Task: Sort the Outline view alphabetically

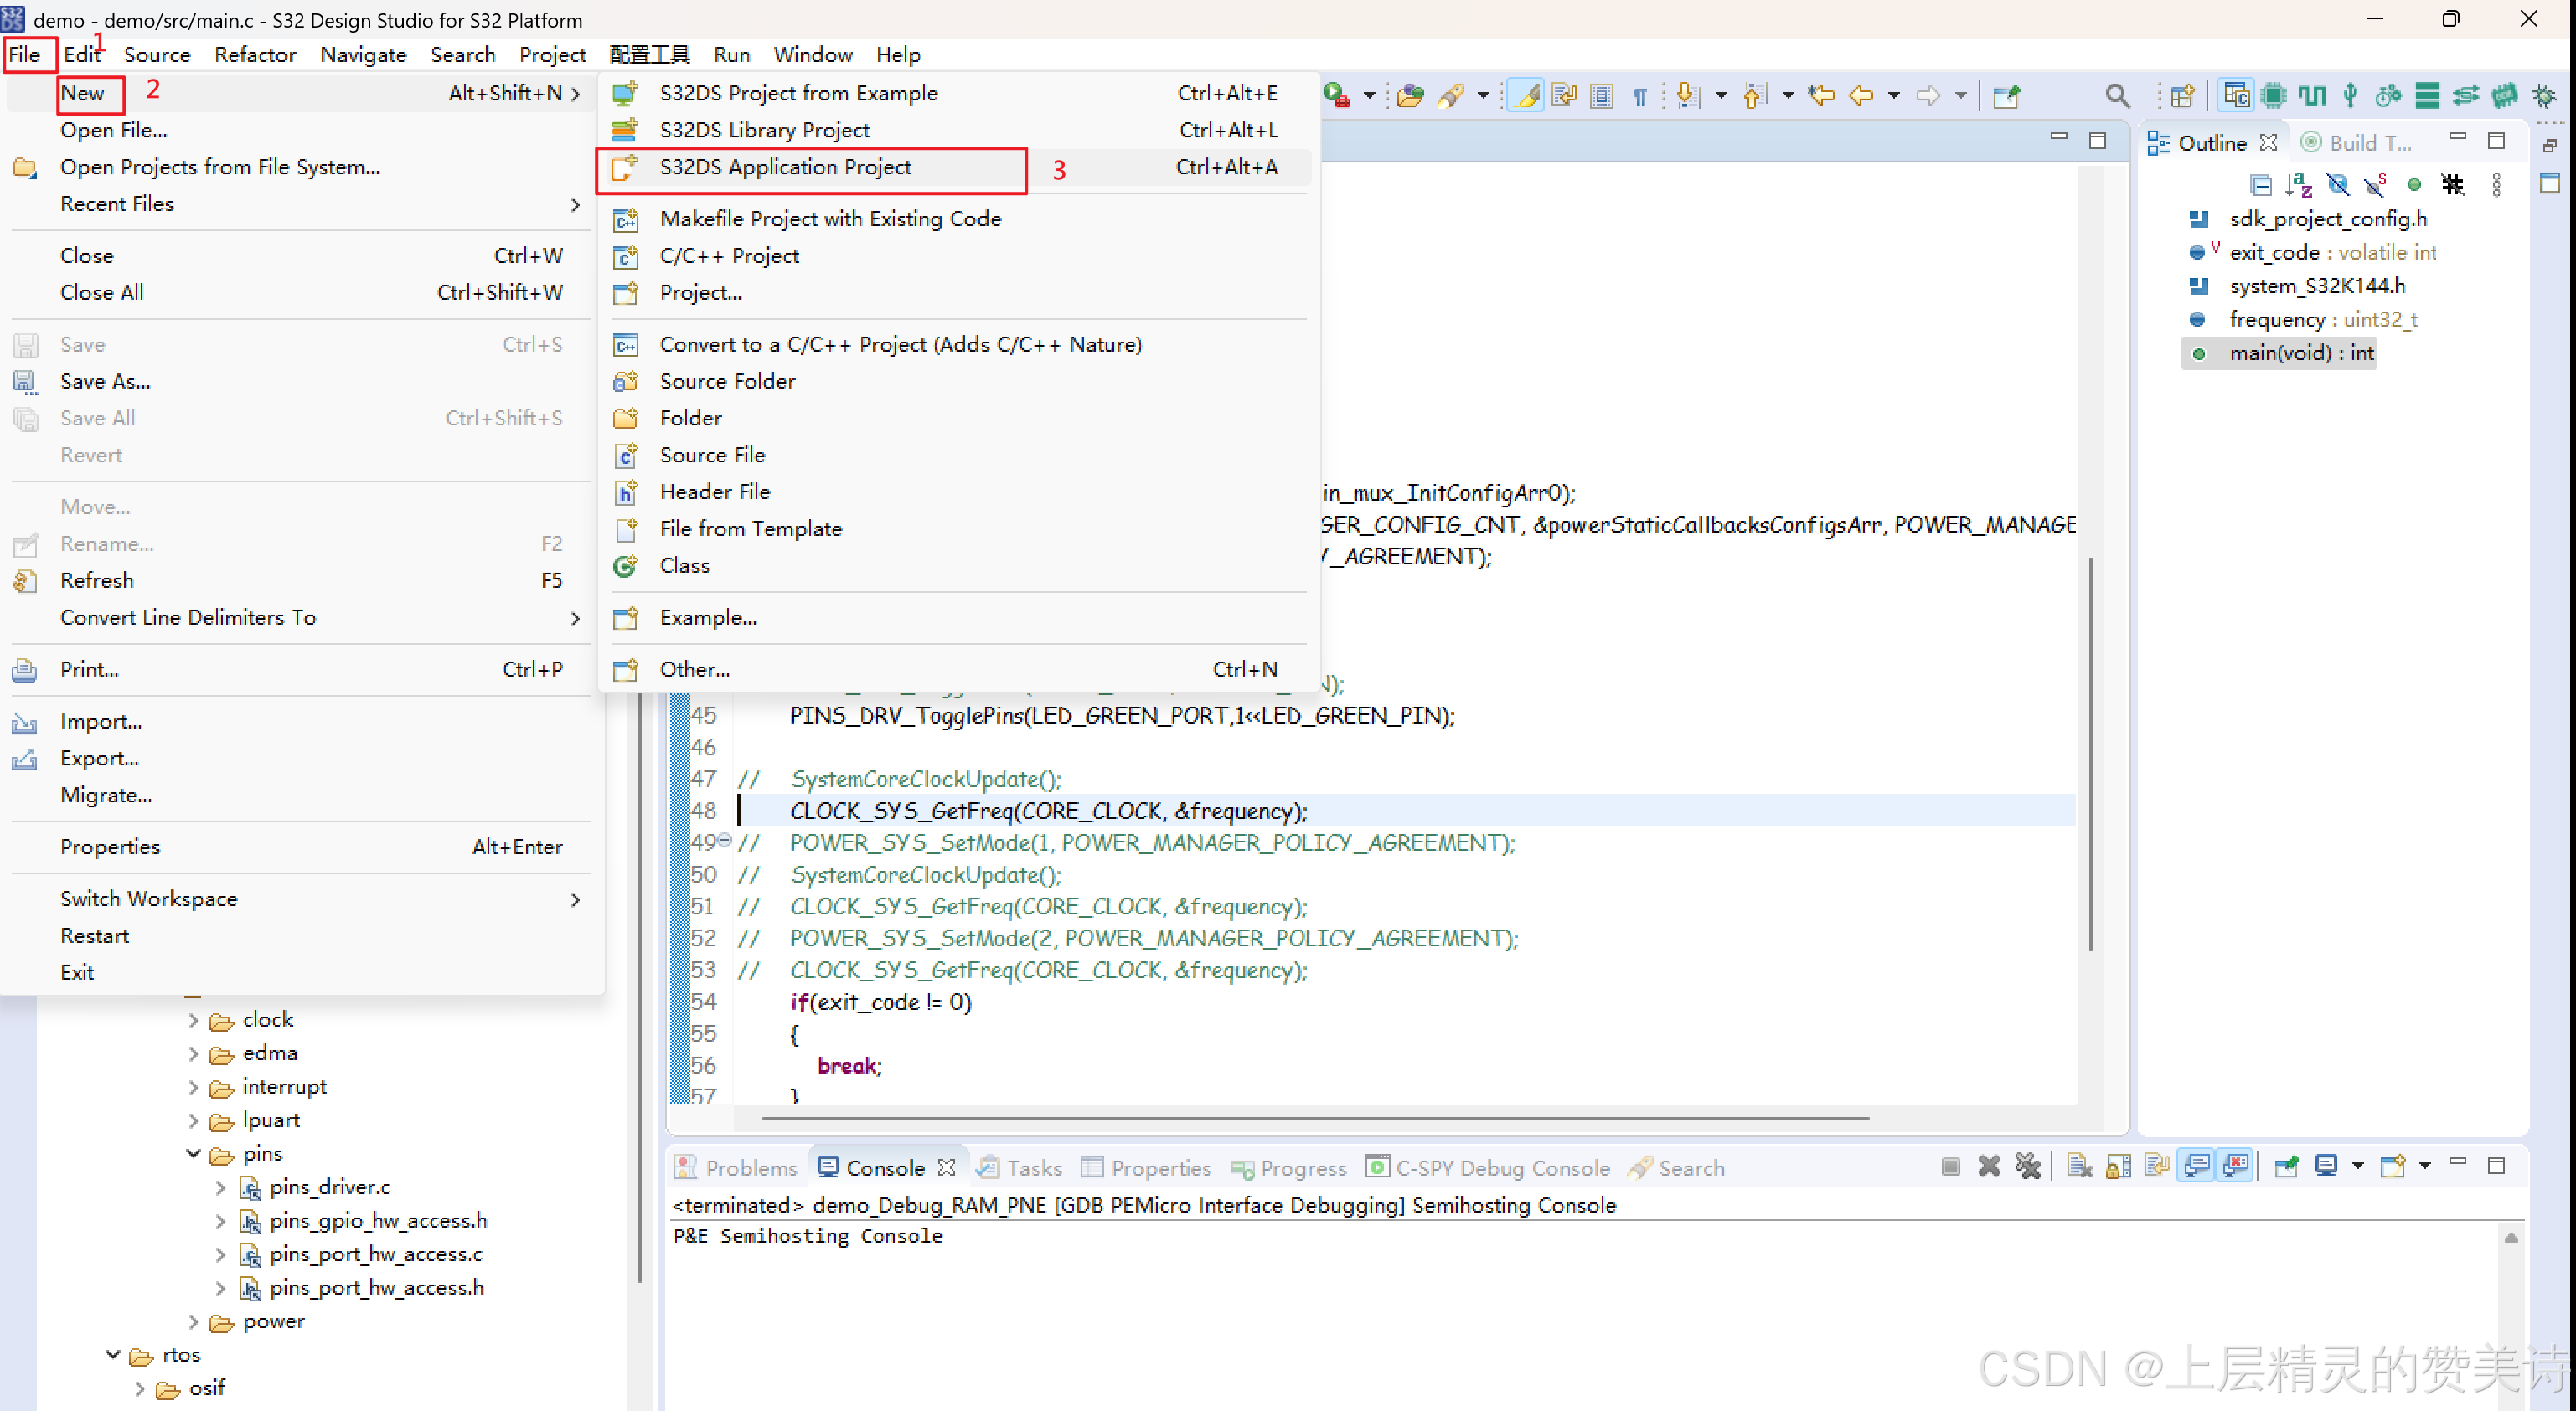Action: tap(2298, 185)
